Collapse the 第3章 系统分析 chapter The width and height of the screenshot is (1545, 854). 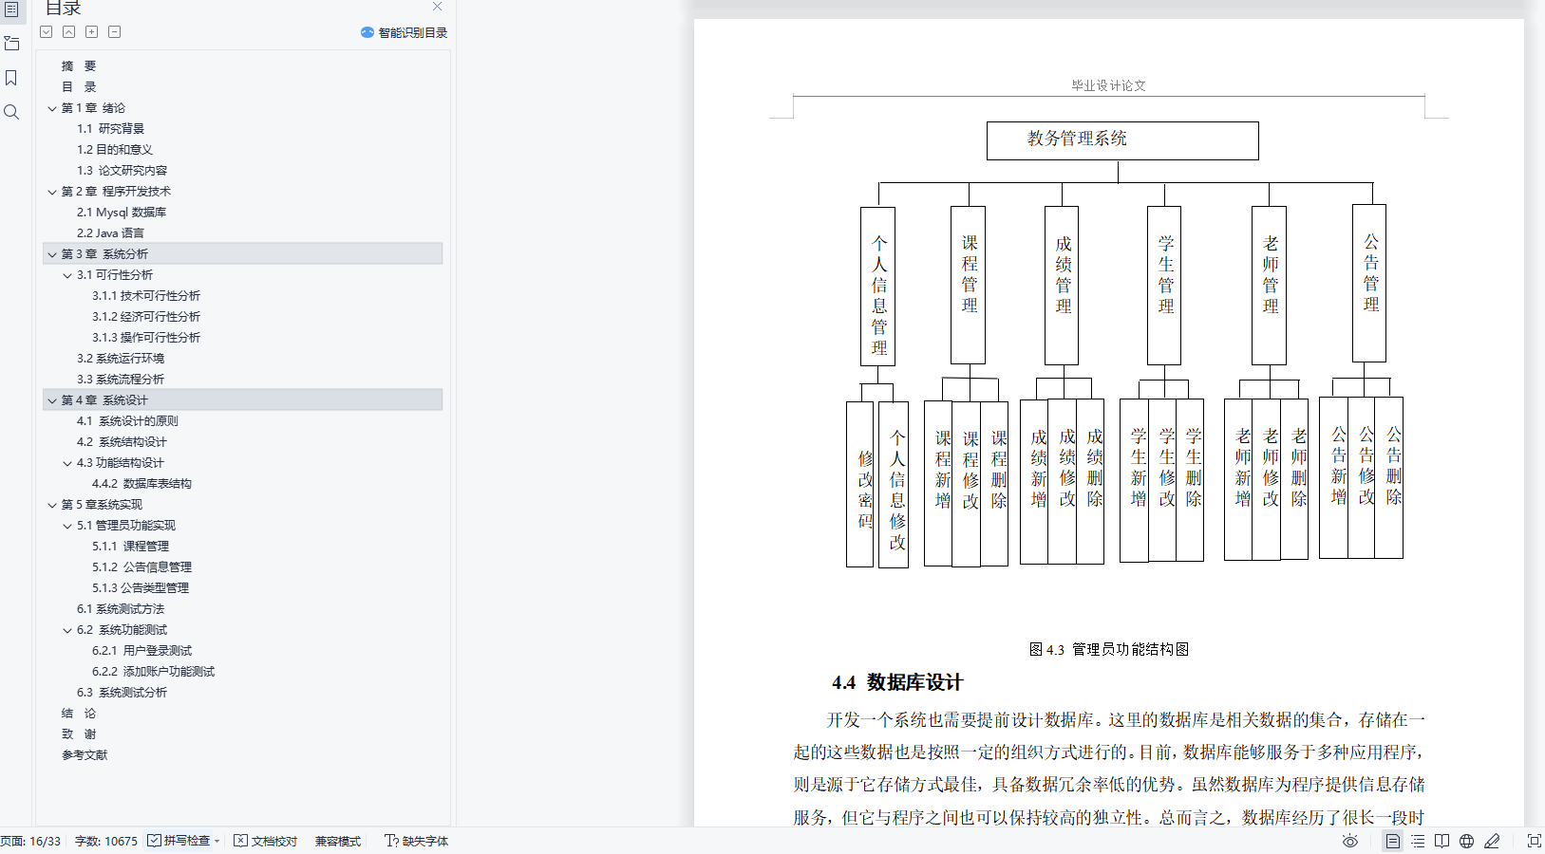click(52, 254)
